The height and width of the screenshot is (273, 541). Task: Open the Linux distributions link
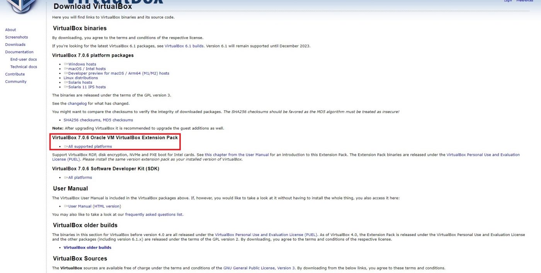(x=81, y=78)
